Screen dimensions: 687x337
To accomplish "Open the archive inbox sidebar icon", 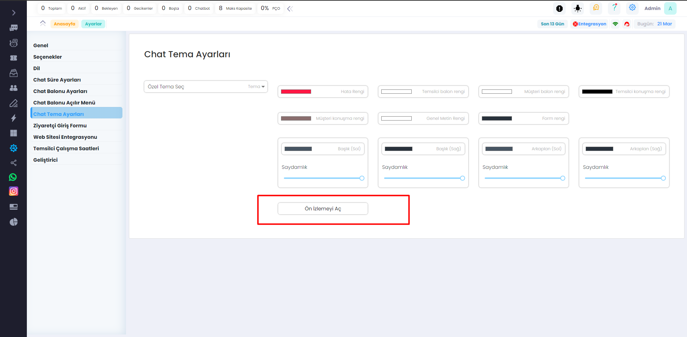I will click(x=14, y=73).
